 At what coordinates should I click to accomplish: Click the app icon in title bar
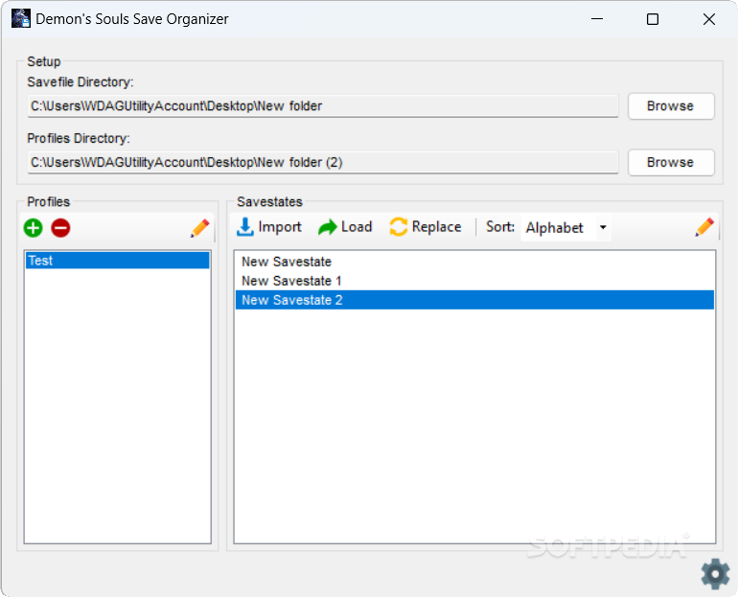point(21,19)
